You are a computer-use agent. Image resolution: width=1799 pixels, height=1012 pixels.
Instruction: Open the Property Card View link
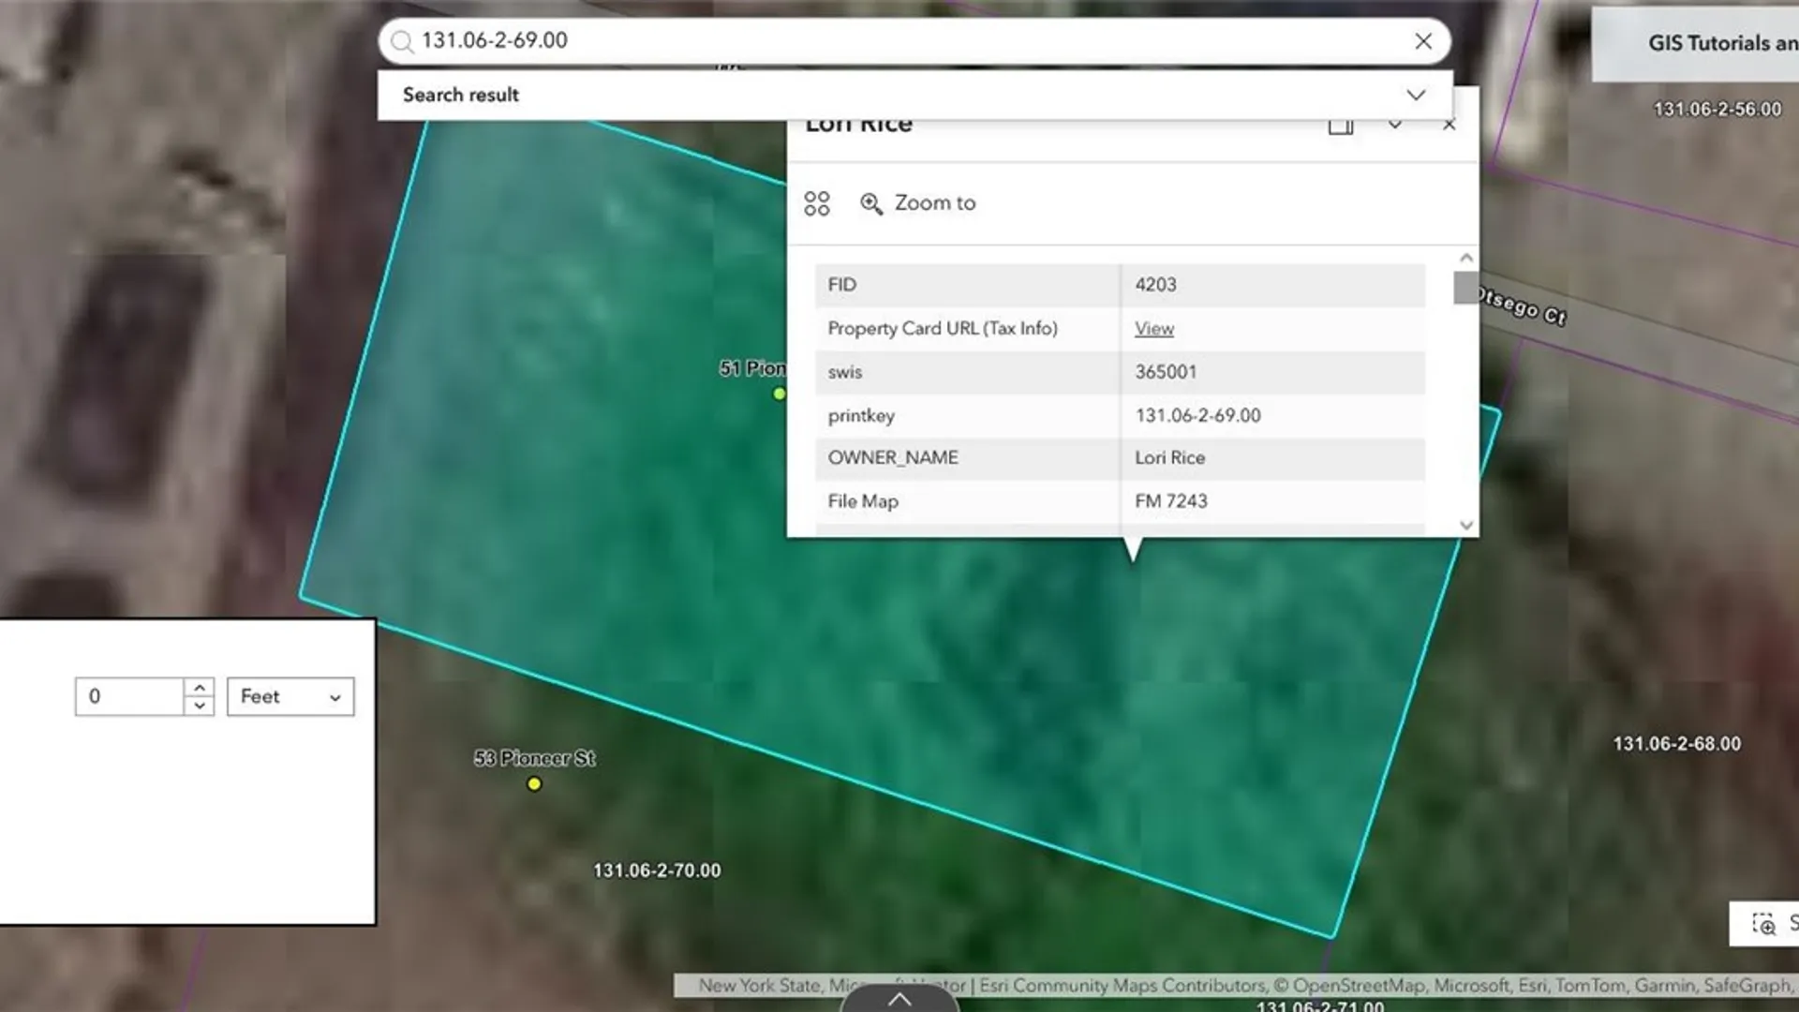pos(1153,329)
